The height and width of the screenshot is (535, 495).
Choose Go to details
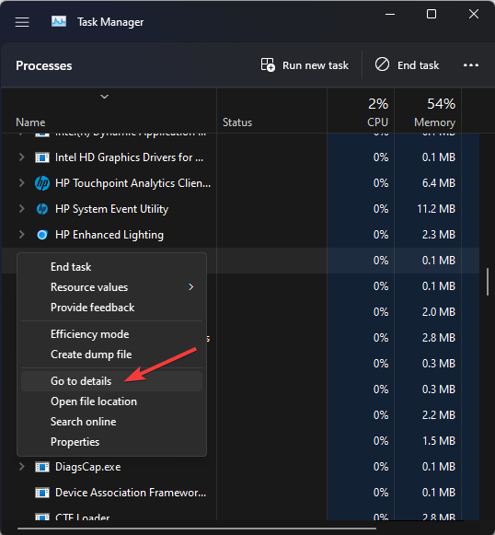coord(112,381)
